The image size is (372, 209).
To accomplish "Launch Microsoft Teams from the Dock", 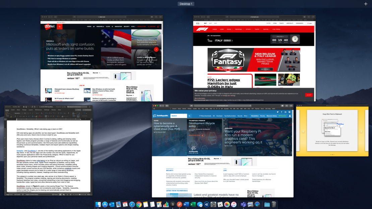I will [x=244, y=205].
